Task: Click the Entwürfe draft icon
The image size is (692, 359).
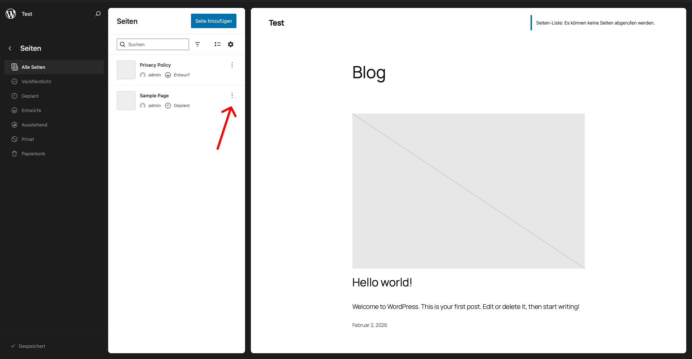Action: click(14, 110)
